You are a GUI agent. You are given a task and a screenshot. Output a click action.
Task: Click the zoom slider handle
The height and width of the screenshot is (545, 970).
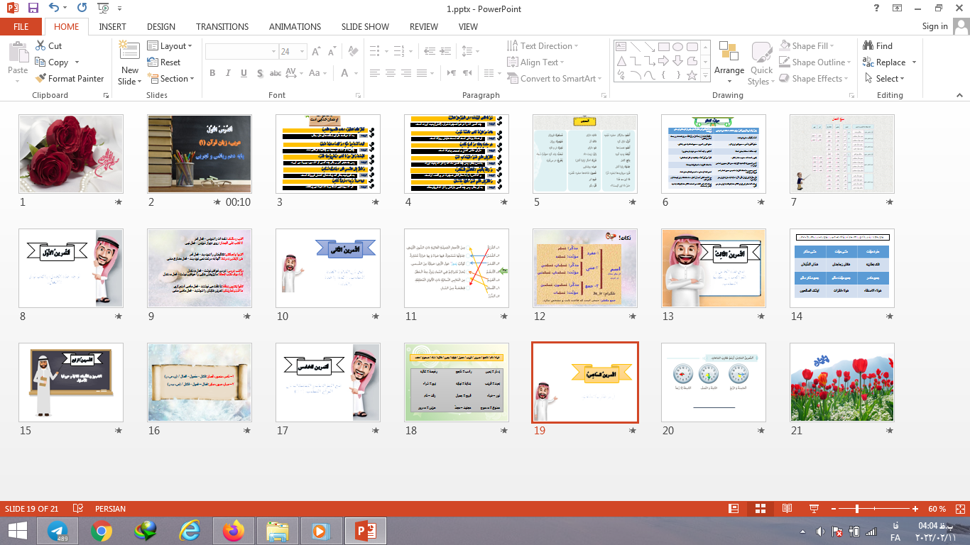(857, 509)
